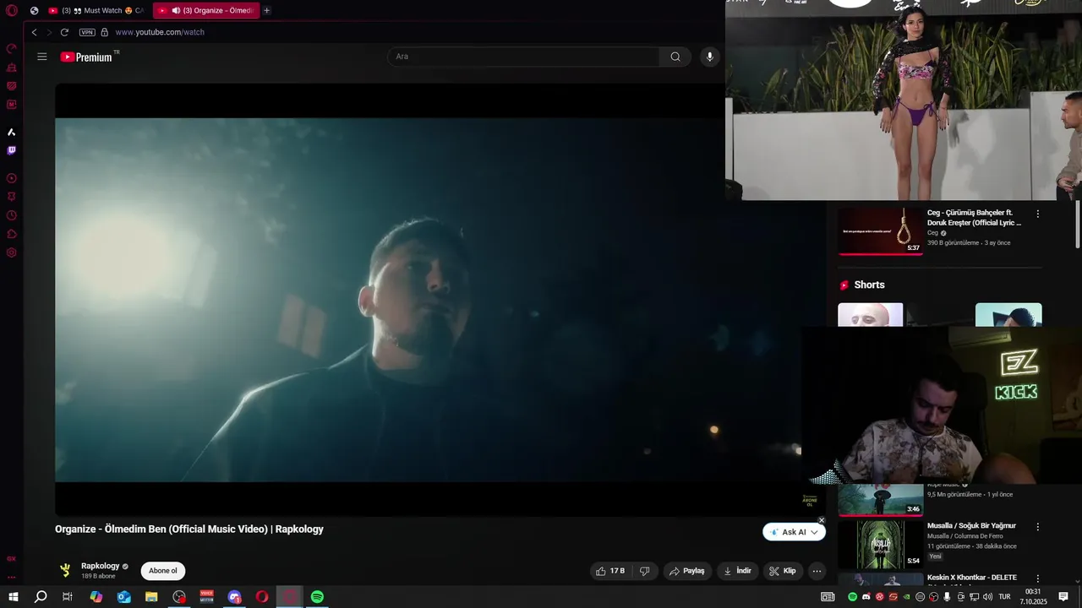The height and width of the screenshot is (608, 1082).
Task: Like the video (17 B)
Action: [x=610, y=571]
